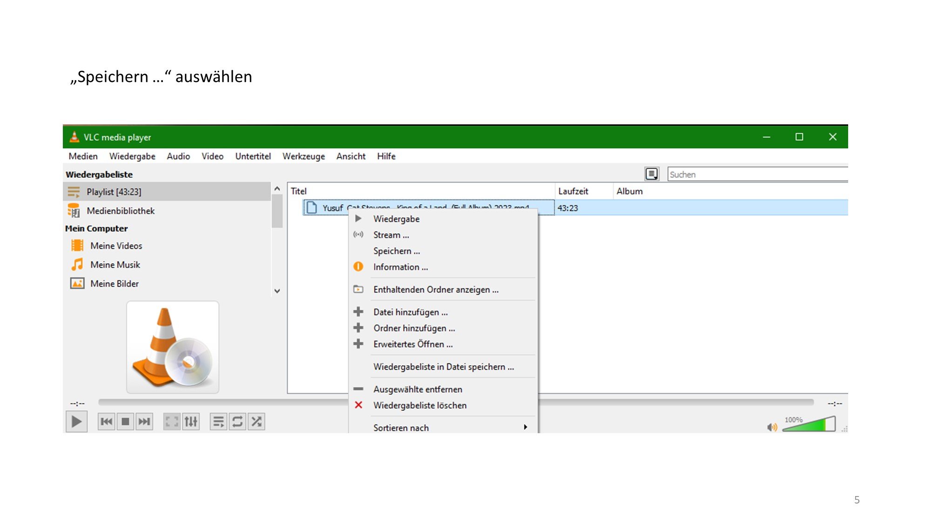
Task: Adjust the green volume slider
Action: 810,425
